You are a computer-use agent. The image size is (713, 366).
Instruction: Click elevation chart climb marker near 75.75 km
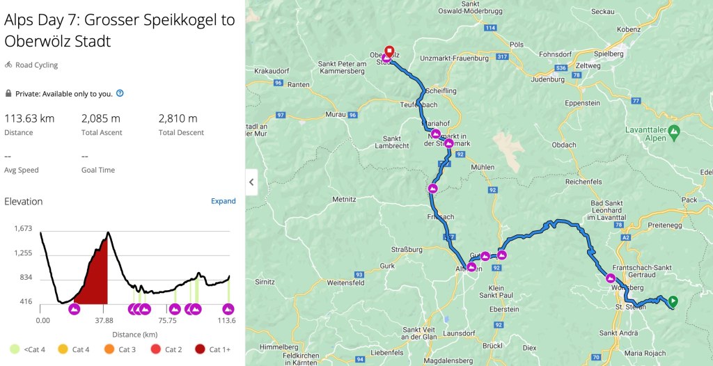175,309
